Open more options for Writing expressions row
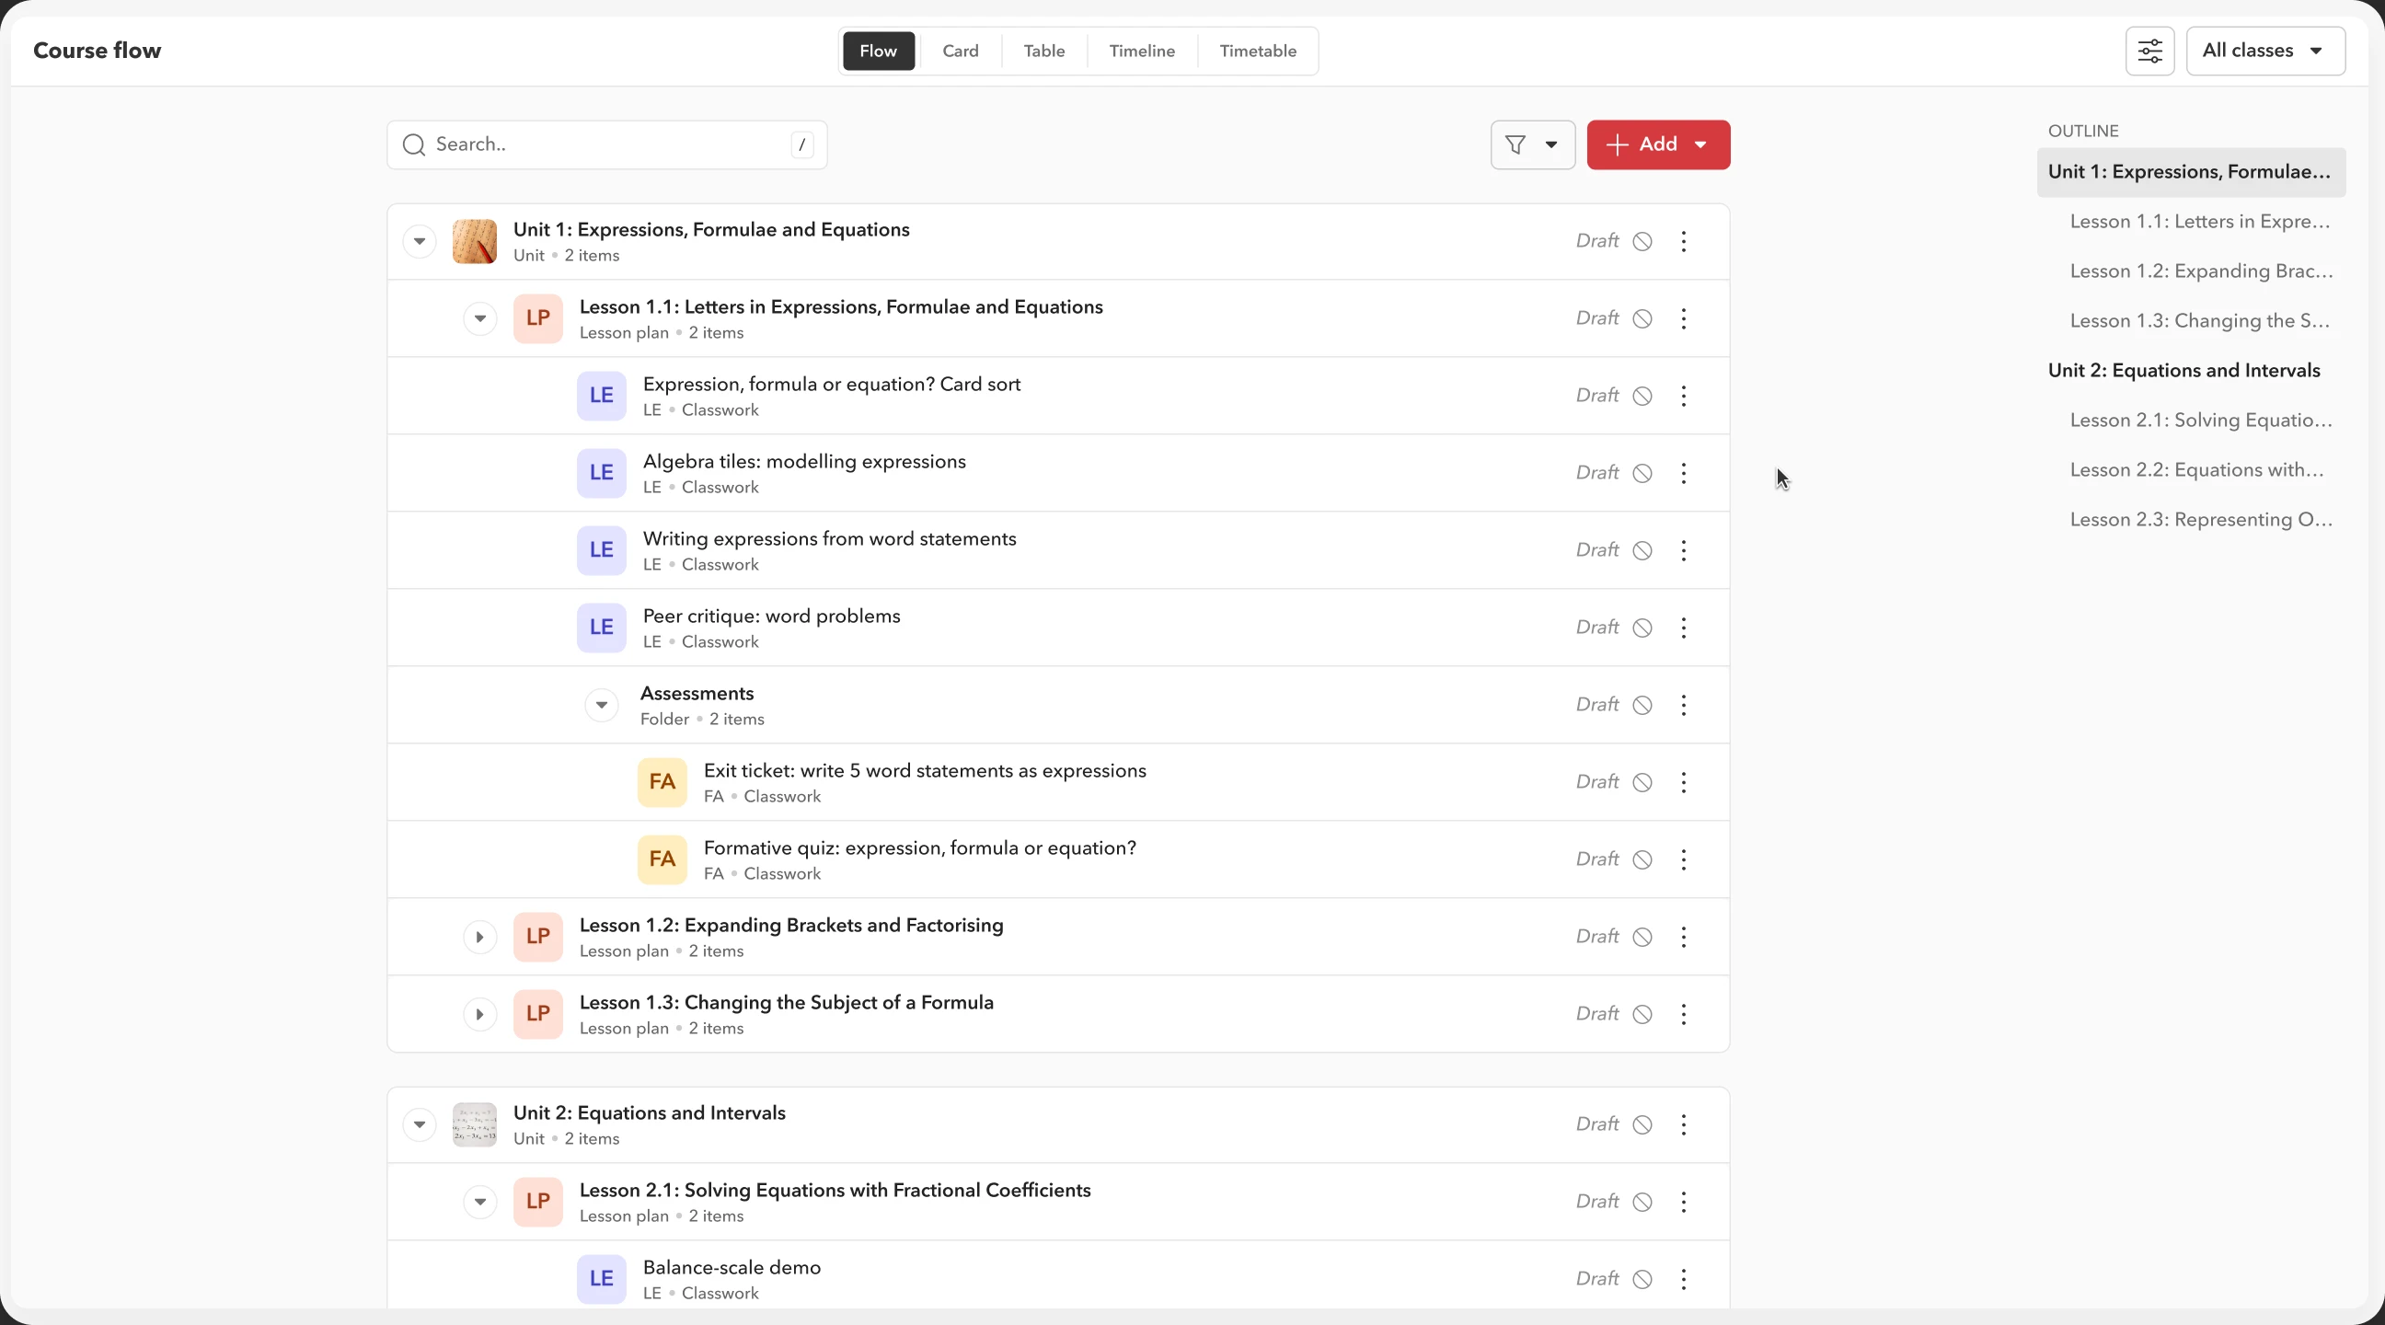Viewport: 2385px width, 1325px height. click(x=1683, y=551)
